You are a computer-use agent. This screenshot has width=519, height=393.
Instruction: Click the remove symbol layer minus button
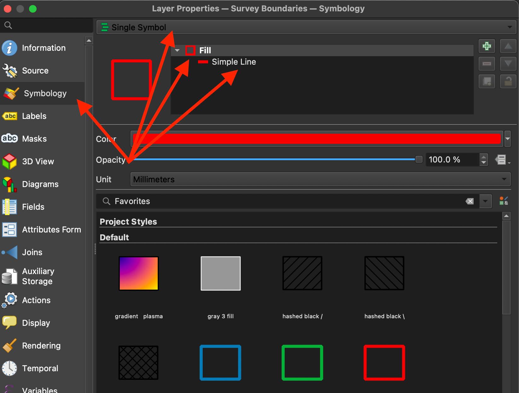487,64
